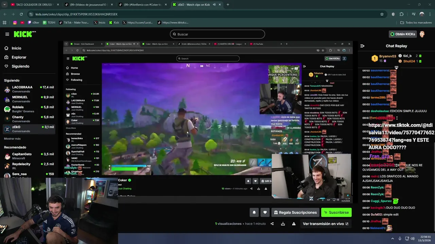Click Cuggi_Spurss chat username
This screenshot has height=244, width=435.
click(381, 201)
